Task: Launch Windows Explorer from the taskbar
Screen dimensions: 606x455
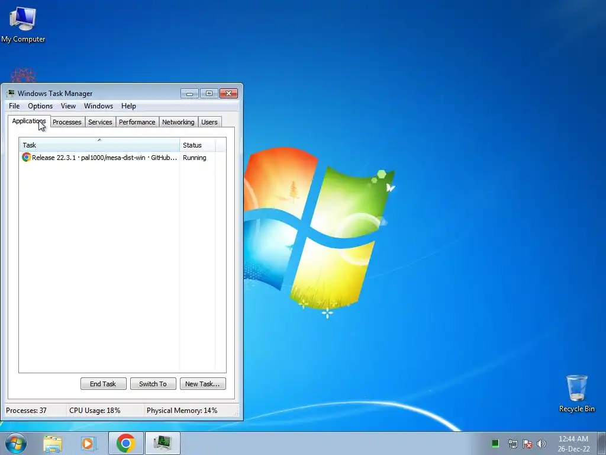Action: click(53, 443)
